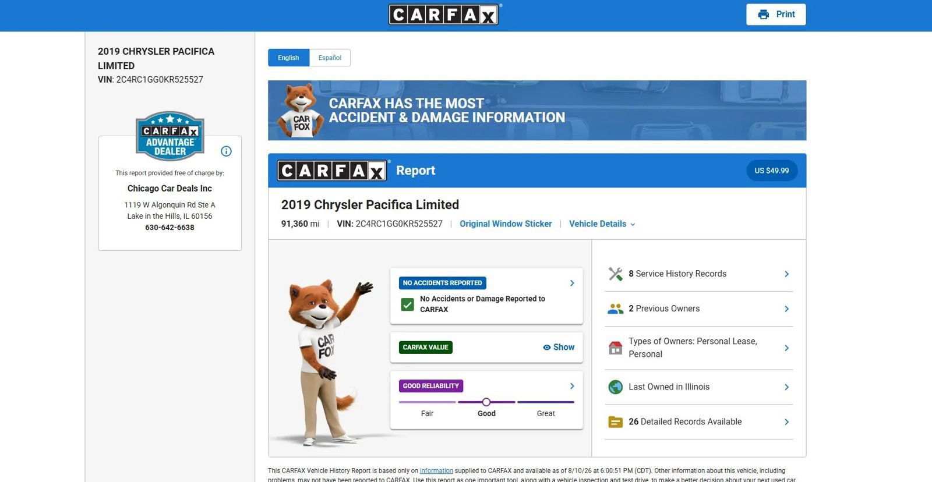
Task: Click the US $49.99 price badge
Action: pyautogui.click(x=772, y=171)
